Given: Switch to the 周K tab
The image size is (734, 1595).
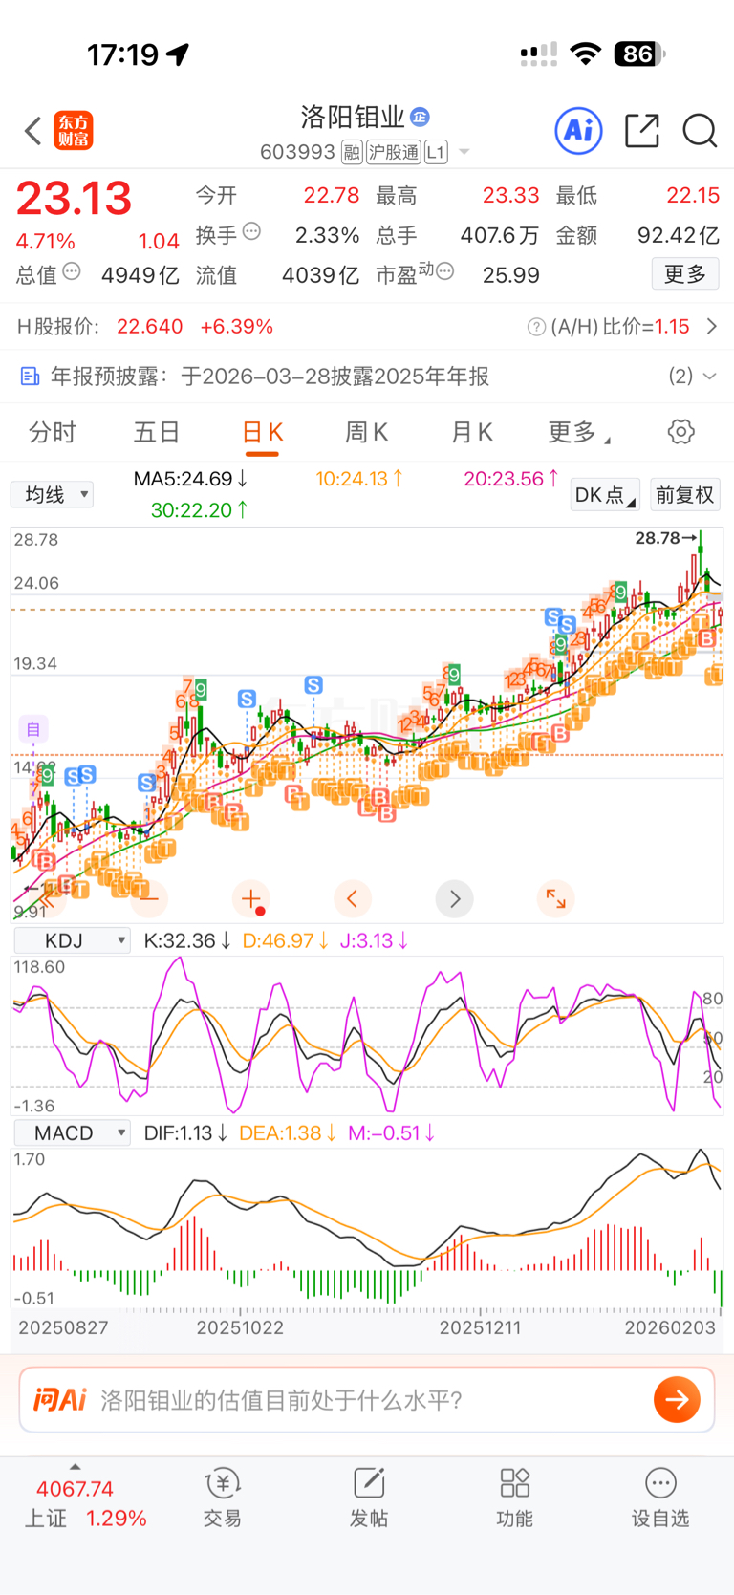Looking at the screenshot, I should [367, 433].
